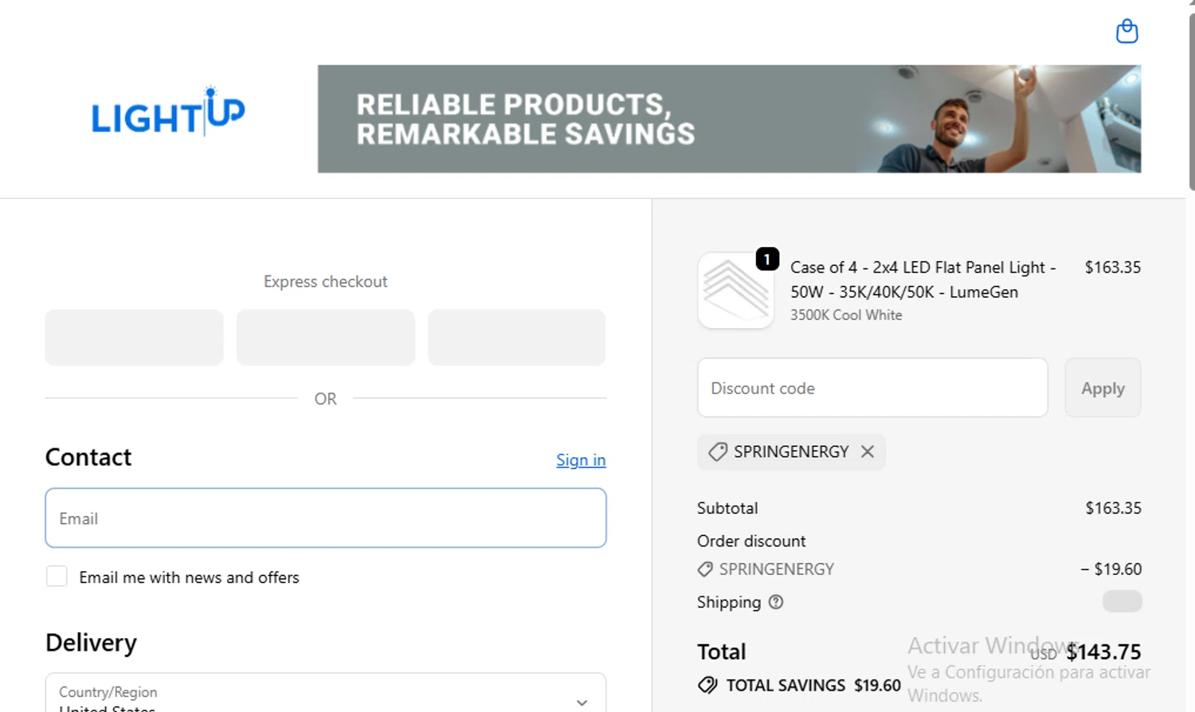
Task: Click the '− $19.60' discount amount
Action: click(x=1111, y=569)
